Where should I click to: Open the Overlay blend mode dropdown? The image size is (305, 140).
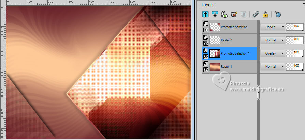click(272, 53)
